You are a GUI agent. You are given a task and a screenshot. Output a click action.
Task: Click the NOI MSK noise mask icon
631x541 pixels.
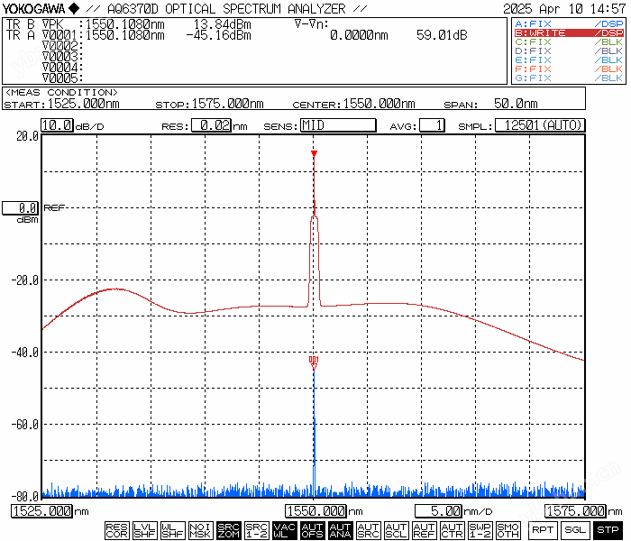tap(200, 530)
